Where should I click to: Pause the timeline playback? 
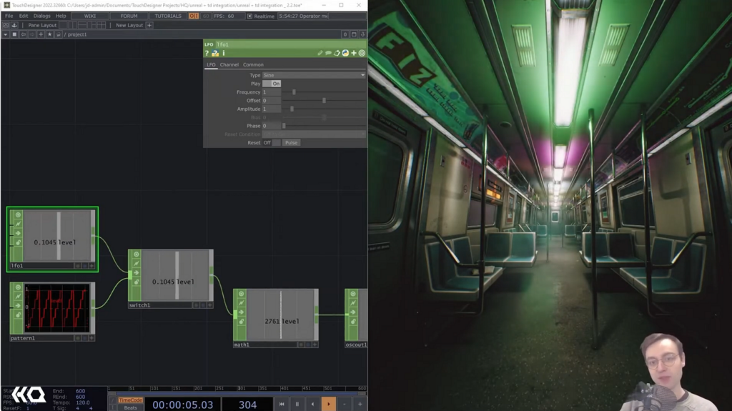297,405
